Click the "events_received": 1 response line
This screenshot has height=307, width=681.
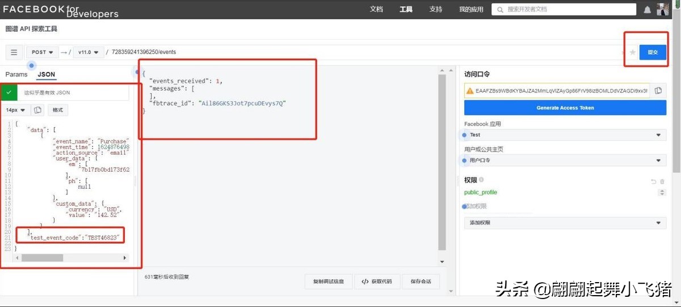(x=186, y=81)
